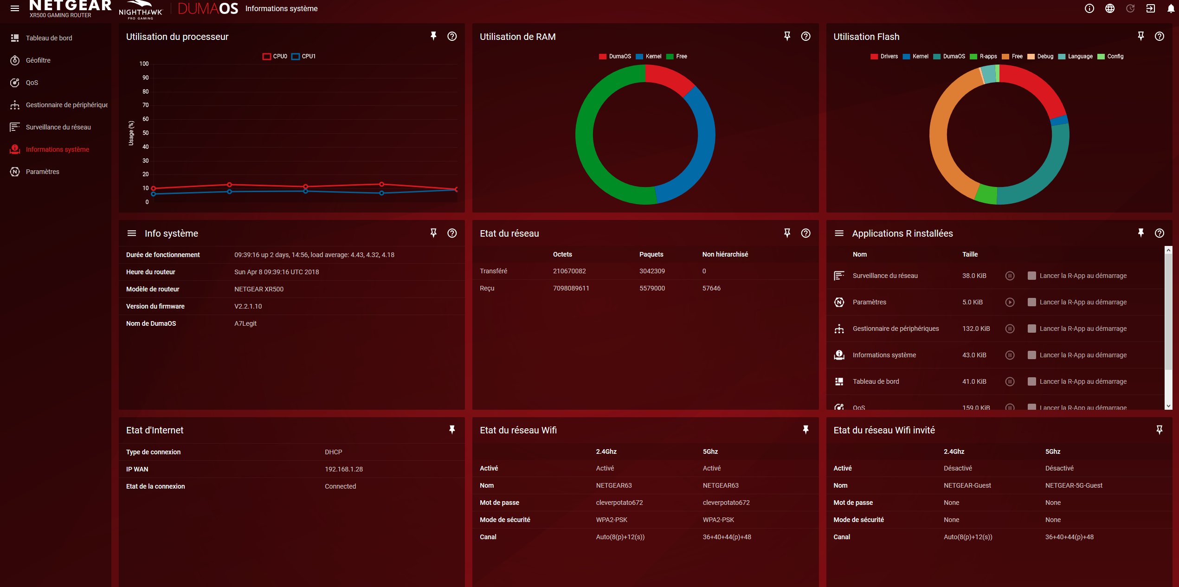This screenshot has width=1179, height=587.
Task: Open QoS from the sidebar
Action: tap(32, 83)
